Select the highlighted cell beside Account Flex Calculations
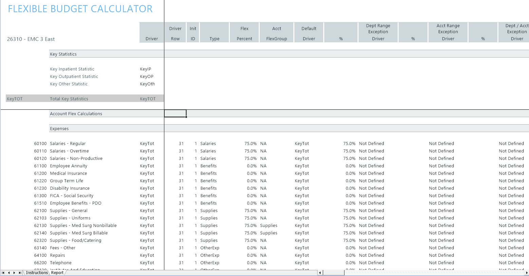 (175, 113)
